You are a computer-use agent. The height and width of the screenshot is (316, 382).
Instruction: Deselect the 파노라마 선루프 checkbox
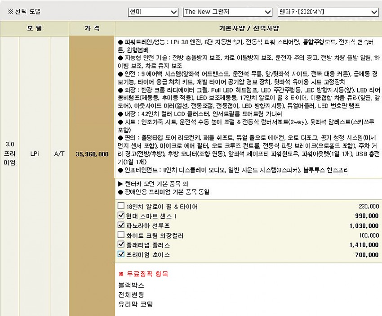tap(120, 225)
